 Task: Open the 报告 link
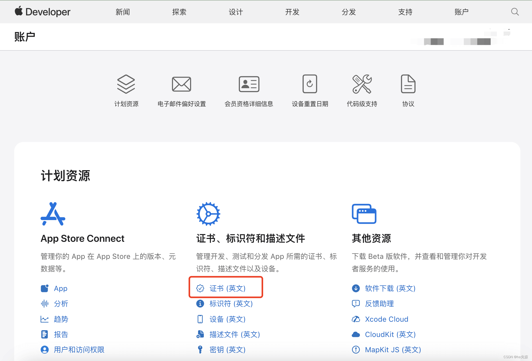(x=61, y=334)
